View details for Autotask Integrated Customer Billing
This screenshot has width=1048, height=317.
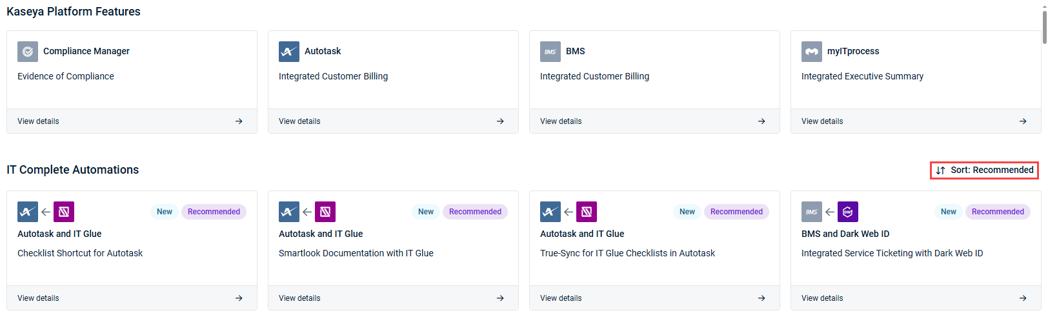(x=393, y=121)
